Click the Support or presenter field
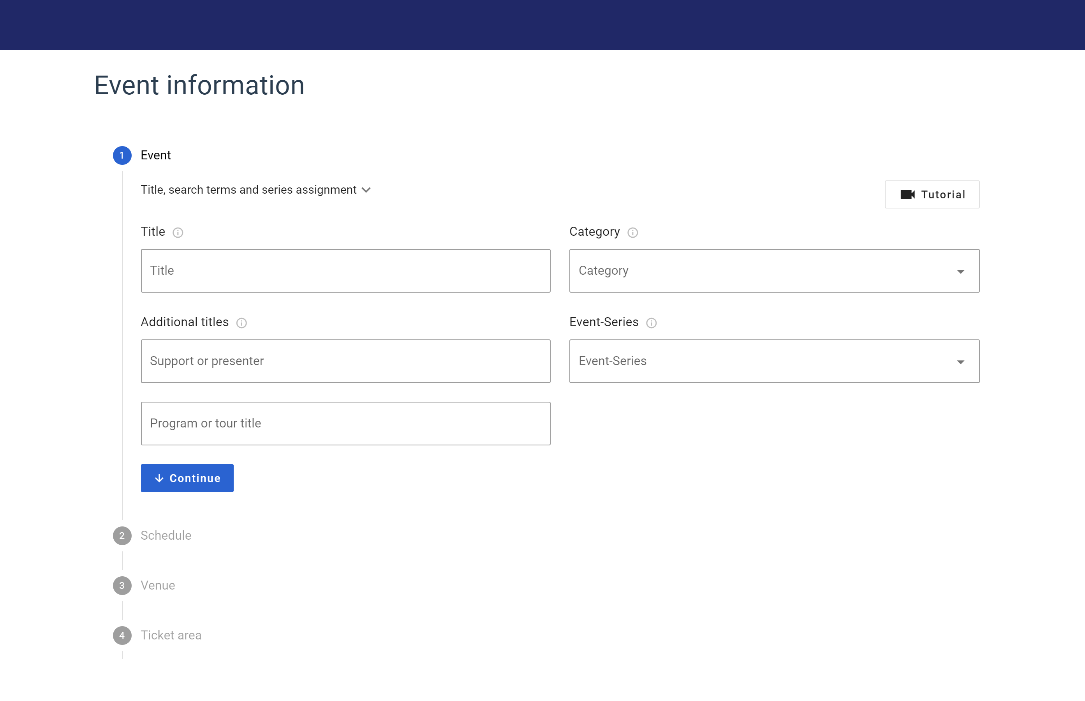The height and width of the screenshot is (701, 1085). pyautogui.click(x=345, y=361)
